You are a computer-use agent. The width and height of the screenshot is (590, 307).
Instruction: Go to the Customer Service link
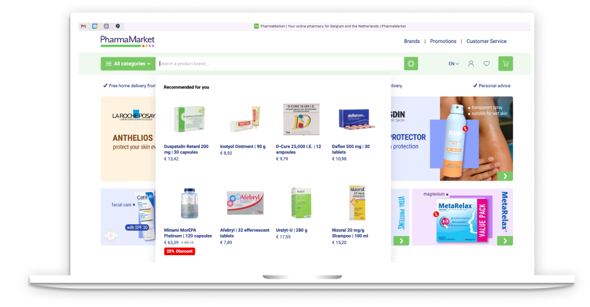point(486,41)
